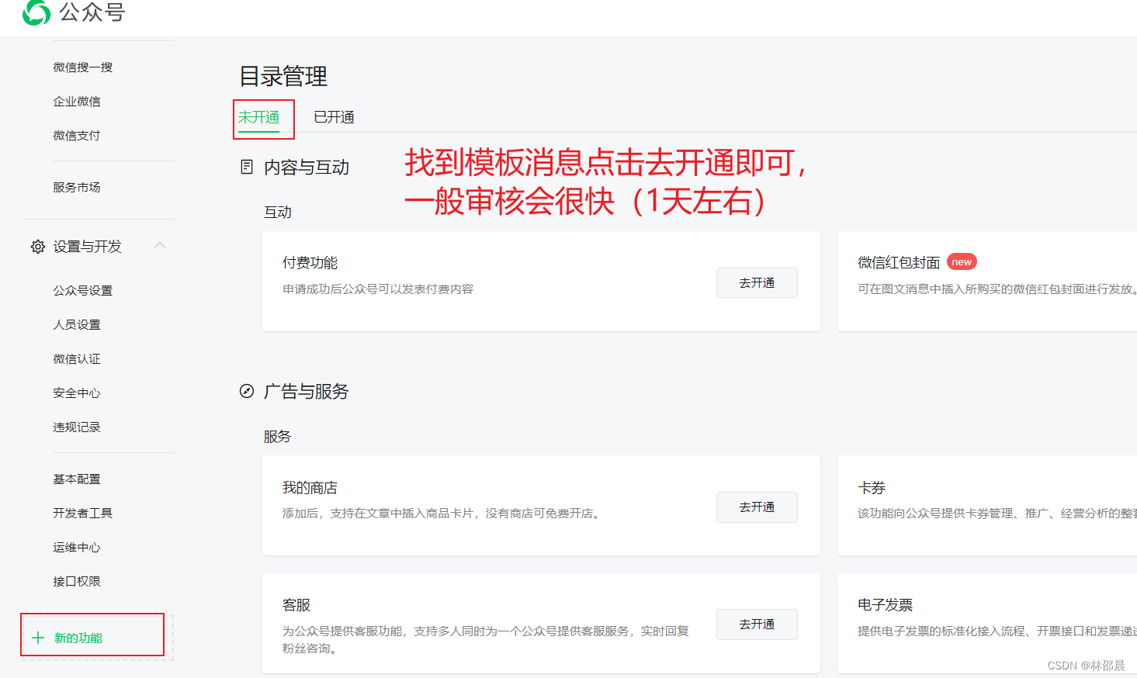
Task: Open 安全中心 in the sidebar
Action: click(77, 393)
